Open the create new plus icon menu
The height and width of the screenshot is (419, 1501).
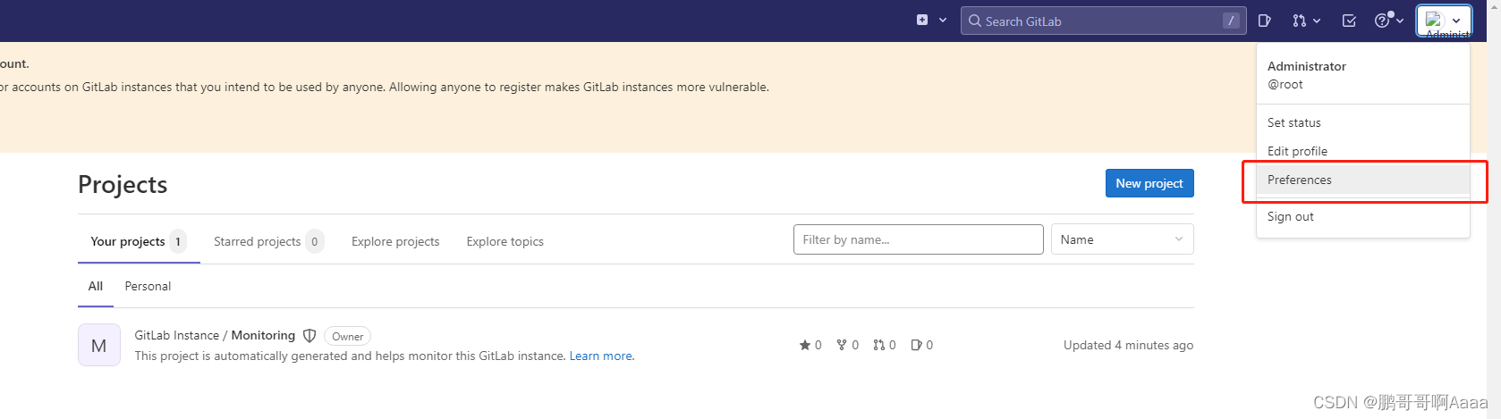(922, 20)
